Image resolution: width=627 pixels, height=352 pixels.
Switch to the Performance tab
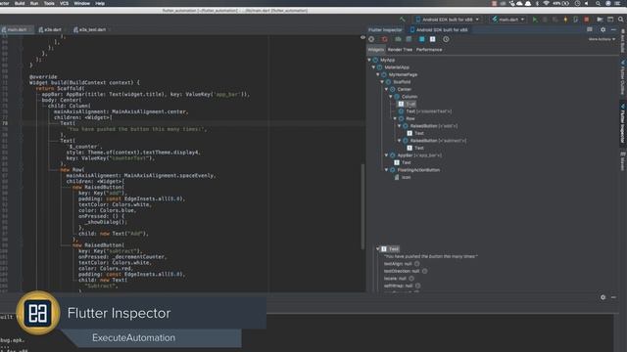click(x=429, y=50)
